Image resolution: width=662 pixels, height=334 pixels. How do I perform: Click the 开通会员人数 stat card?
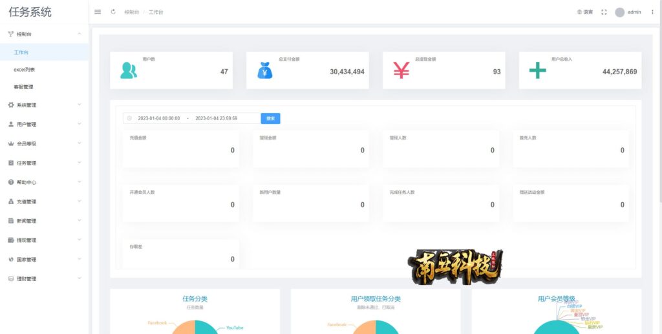point(181,204)
